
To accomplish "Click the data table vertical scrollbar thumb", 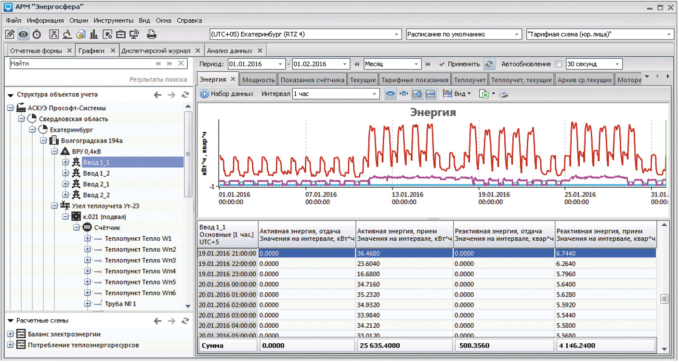I will coord(665,299).
